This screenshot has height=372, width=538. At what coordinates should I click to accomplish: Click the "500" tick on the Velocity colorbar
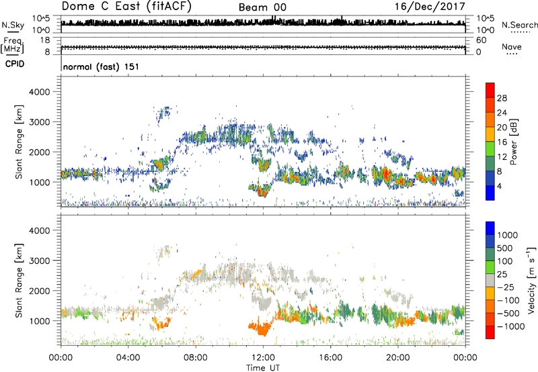(505, 248)
